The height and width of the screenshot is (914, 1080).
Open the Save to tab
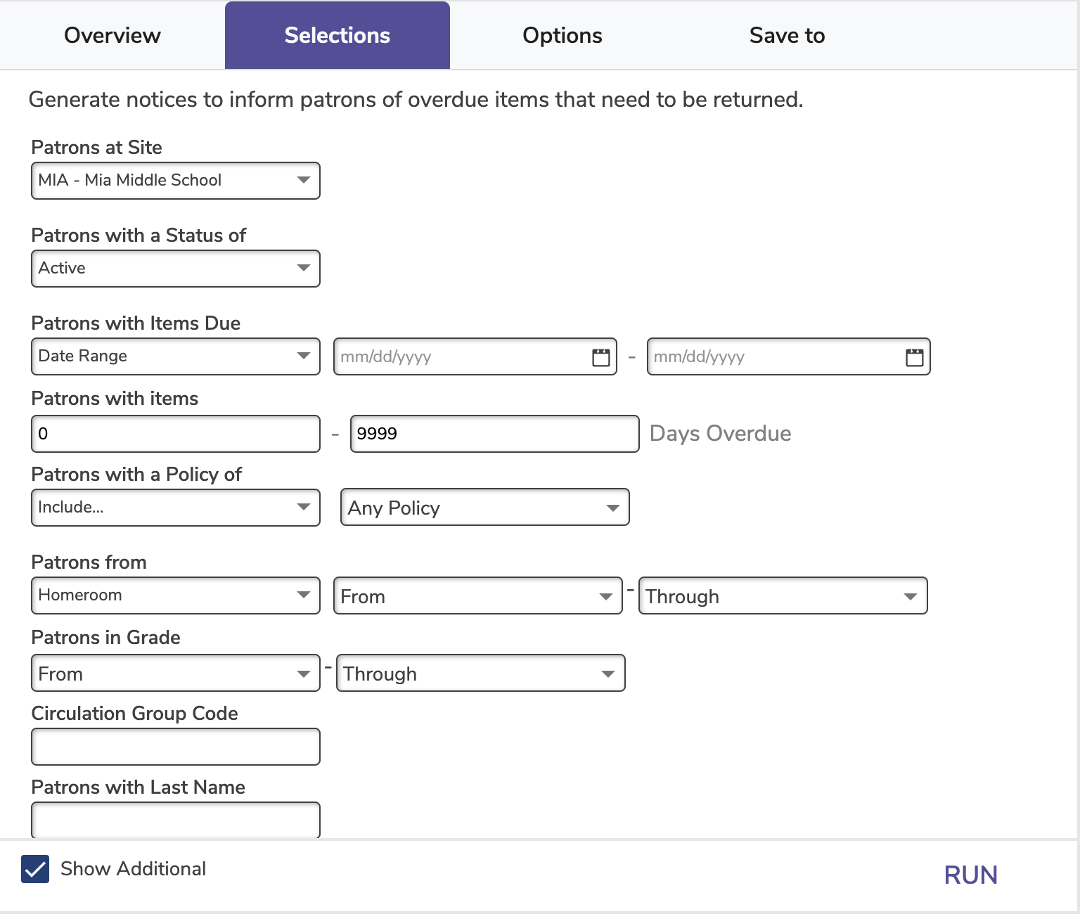(787, 35)
